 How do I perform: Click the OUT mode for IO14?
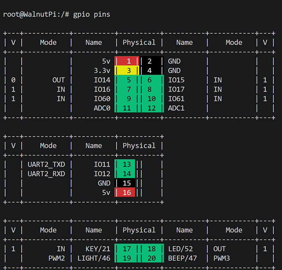click(59, 80)
